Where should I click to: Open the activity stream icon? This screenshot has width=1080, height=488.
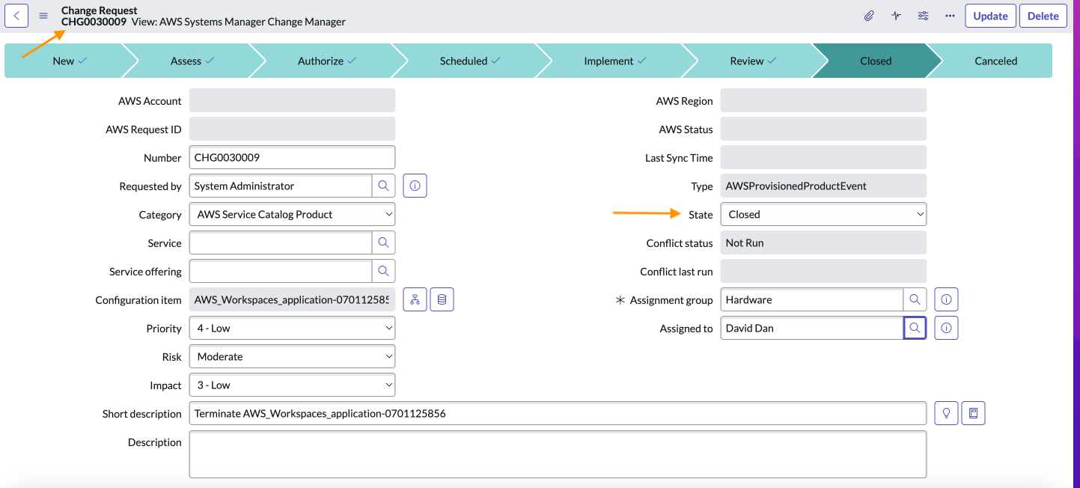coord(896,15)
